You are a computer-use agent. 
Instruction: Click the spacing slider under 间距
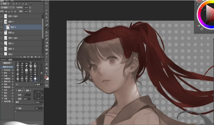click(29, 112)
